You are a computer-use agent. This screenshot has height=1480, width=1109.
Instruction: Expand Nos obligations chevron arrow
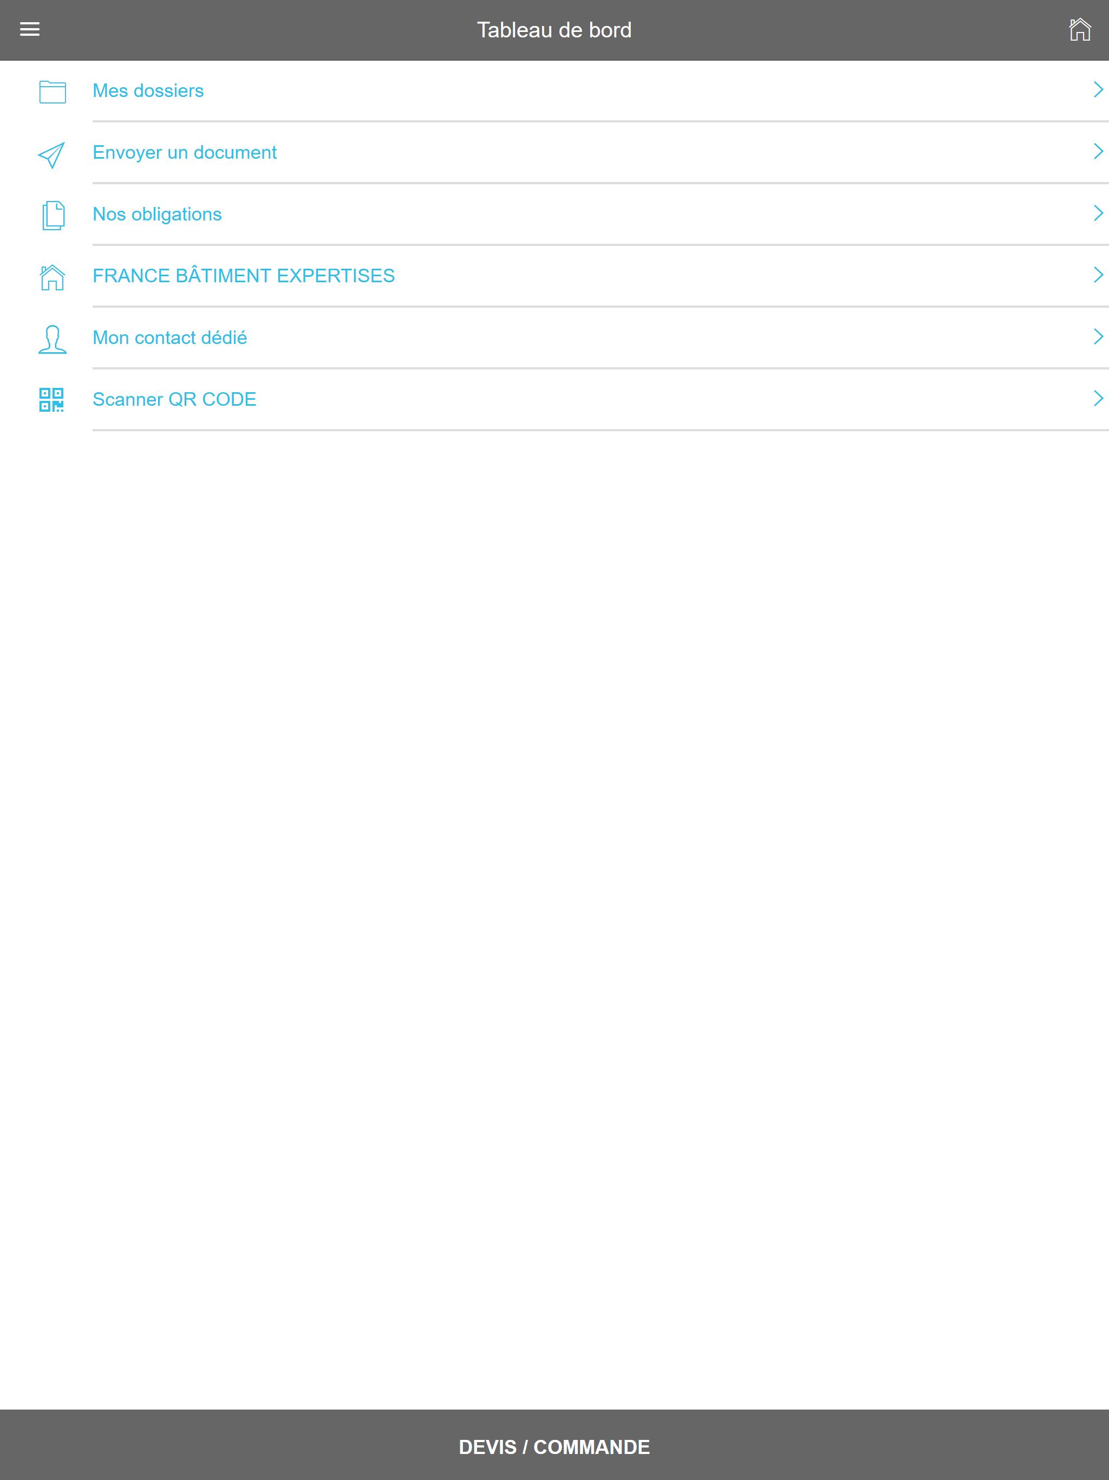point(1098,213)
